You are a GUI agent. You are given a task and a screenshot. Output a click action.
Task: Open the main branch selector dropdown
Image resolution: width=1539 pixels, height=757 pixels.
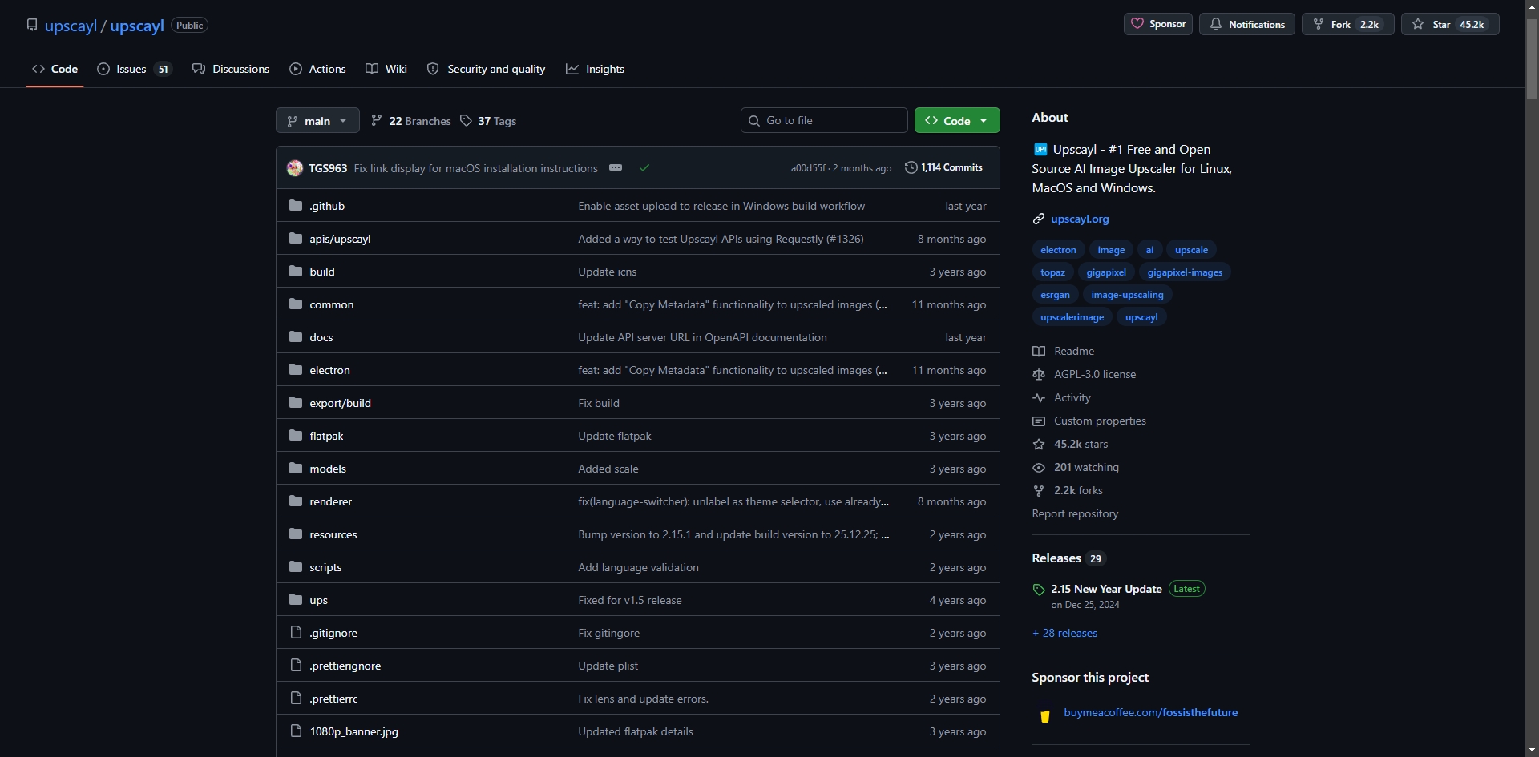click(317, 121)
